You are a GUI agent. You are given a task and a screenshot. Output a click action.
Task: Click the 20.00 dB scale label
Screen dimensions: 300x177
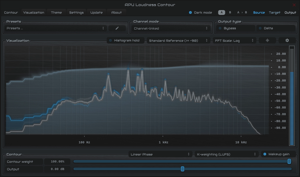(281, 54)
